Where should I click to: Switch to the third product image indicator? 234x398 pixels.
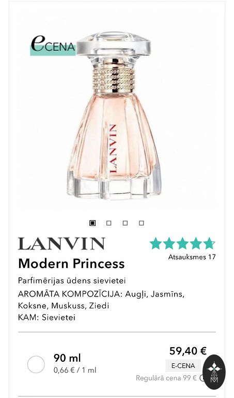pos(125,223)
